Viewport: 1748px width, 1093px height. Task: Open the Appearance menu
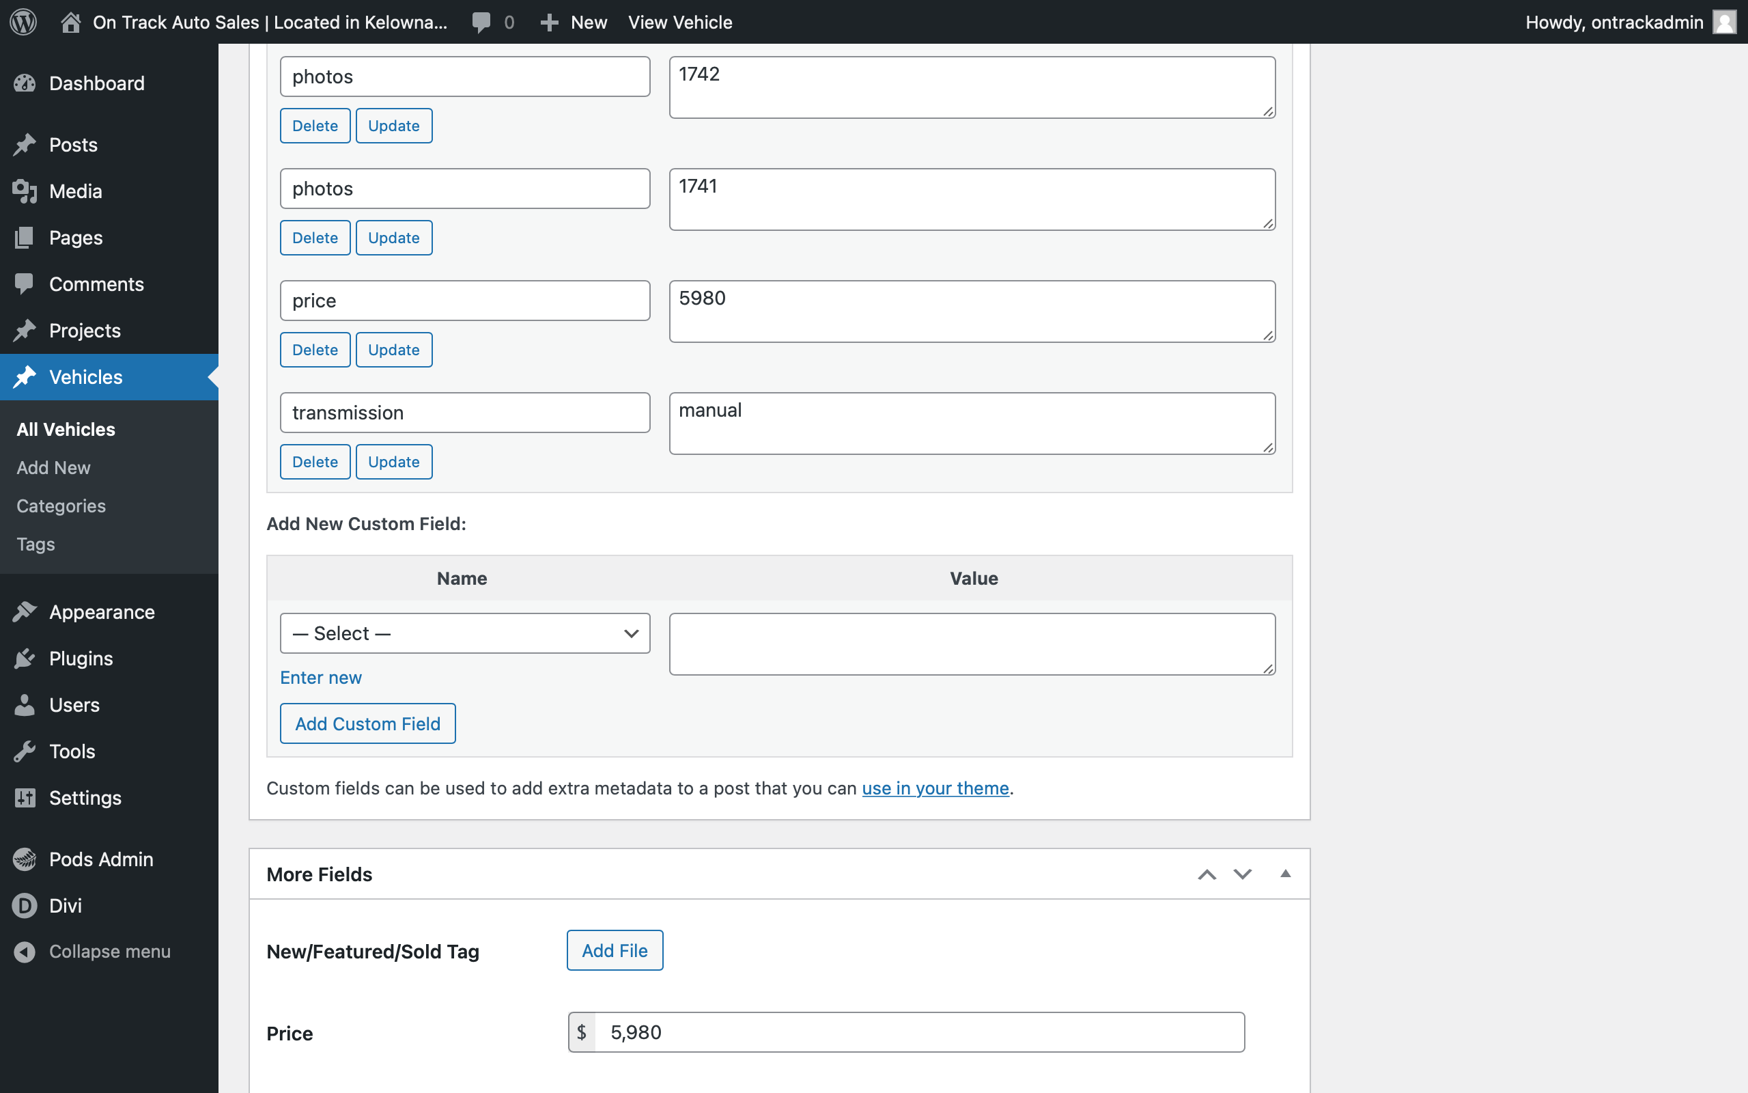click(x=101, y=611)
